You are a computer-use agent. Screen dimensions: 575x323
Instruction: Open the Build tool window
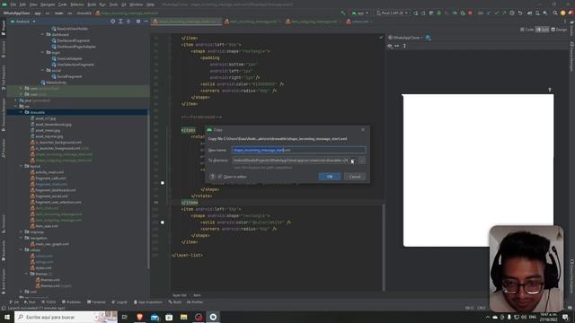175,302
